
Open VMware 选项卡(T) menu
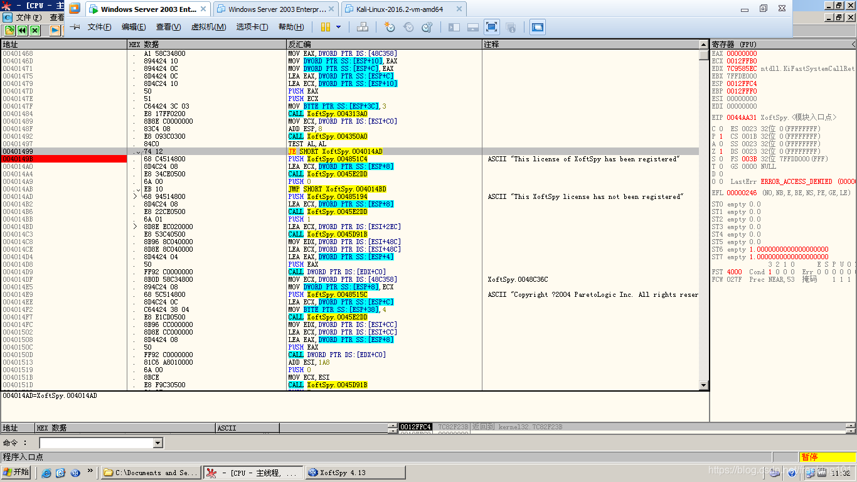(x=252, y=27)
